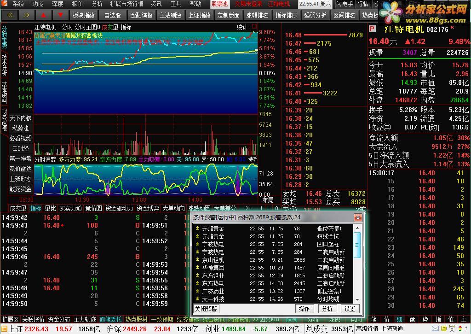Click the red up triangle toolbar button
Screen dimensions: 471x334
(x=44, y=15)
